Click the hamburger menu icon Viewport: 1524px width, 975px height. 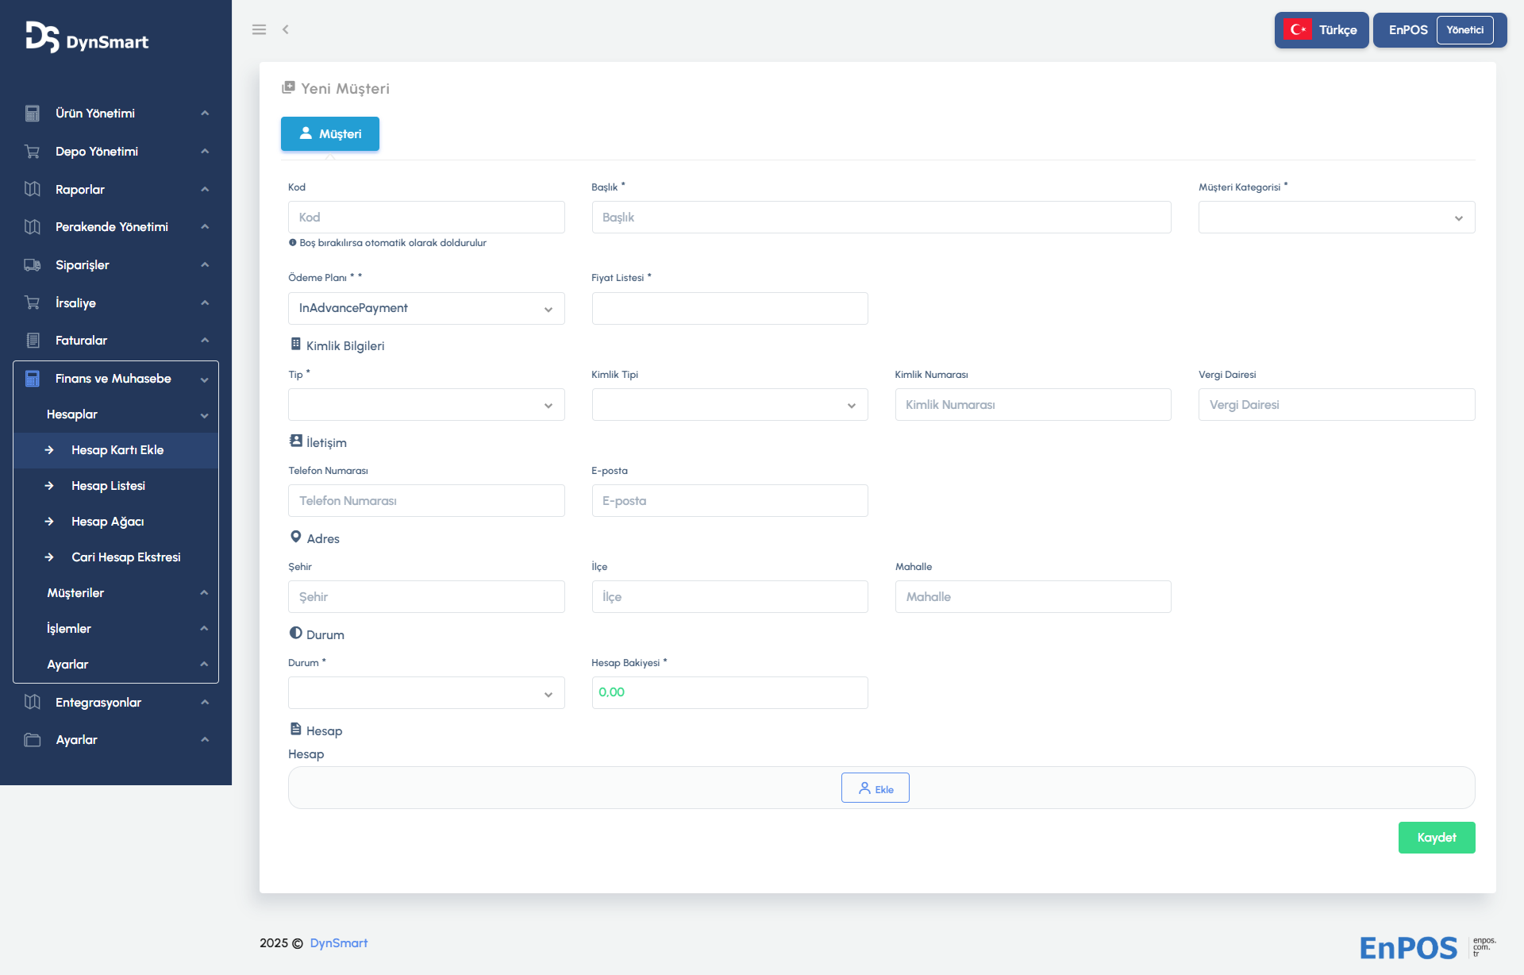[x=259, y=29]
